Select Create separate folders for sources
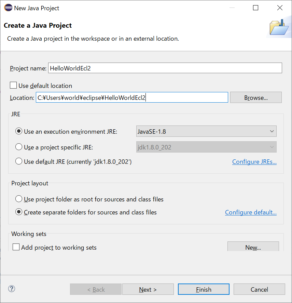 pyautogui.click(x=19, y=212)
